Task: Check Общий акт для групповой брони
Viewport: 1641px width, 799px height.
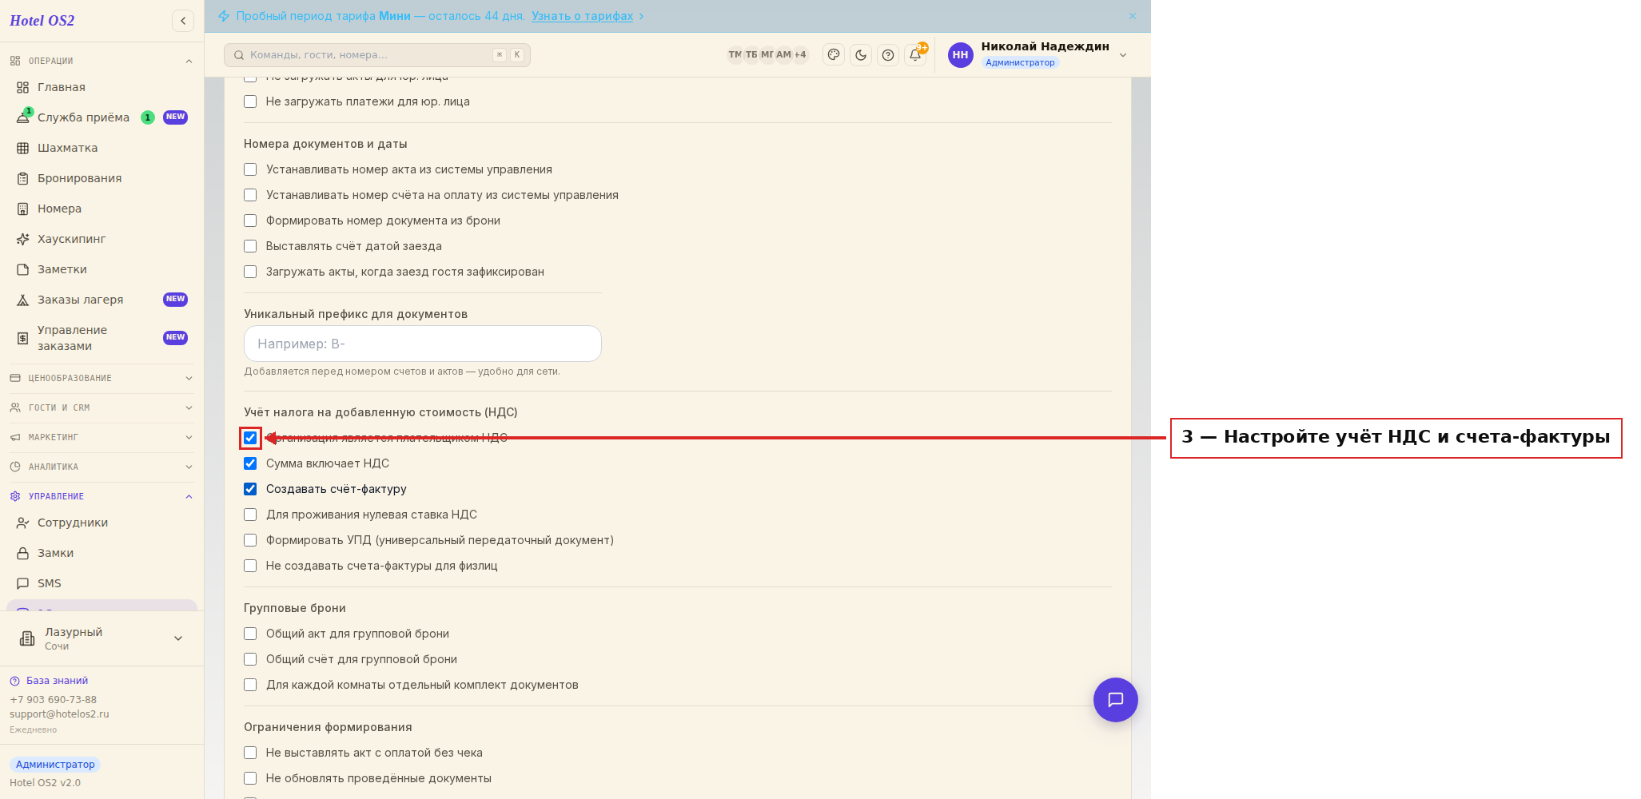Action: [x=250, y=634]
